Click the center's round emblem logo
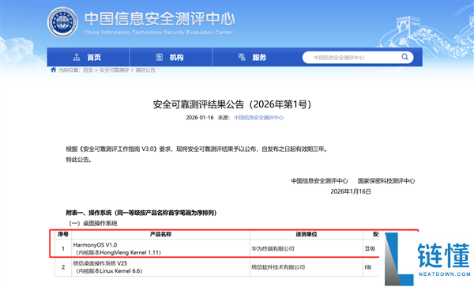This screenshot has height=287, width=474. [x=62, y=22]
